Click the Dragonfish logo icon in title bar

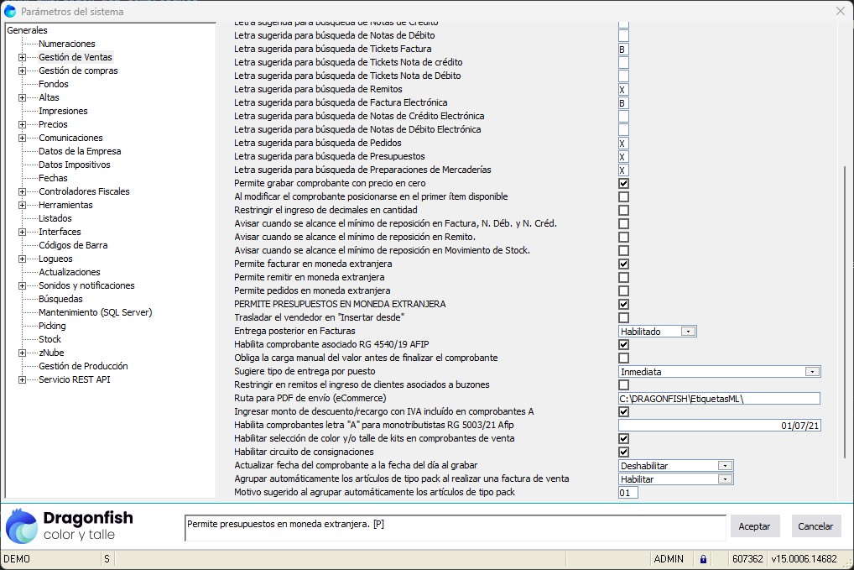tap(10, 11)
